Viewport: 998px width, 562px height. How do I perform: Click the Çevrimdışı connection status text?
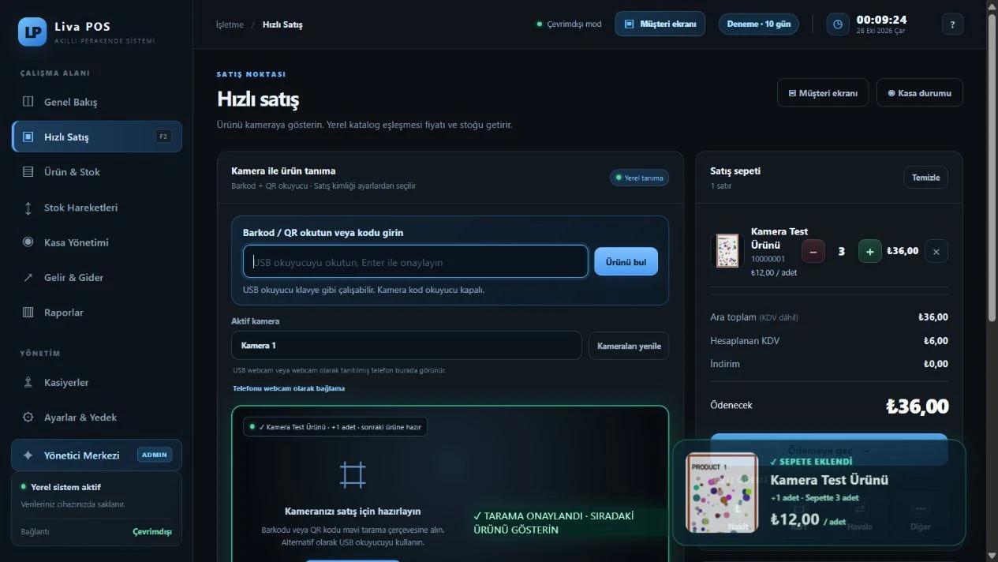152,531
